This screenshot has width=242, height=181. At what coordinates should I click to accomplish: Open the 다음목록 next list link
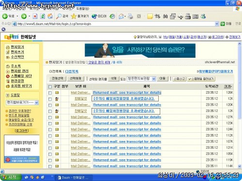click(x=72, y=71)
